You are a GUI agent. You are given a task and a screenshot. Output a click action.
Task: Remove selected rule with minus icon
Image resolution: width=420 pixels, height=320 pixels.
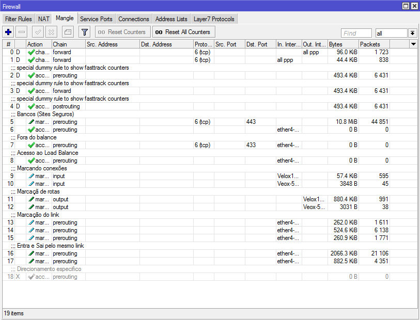point(22,32)
